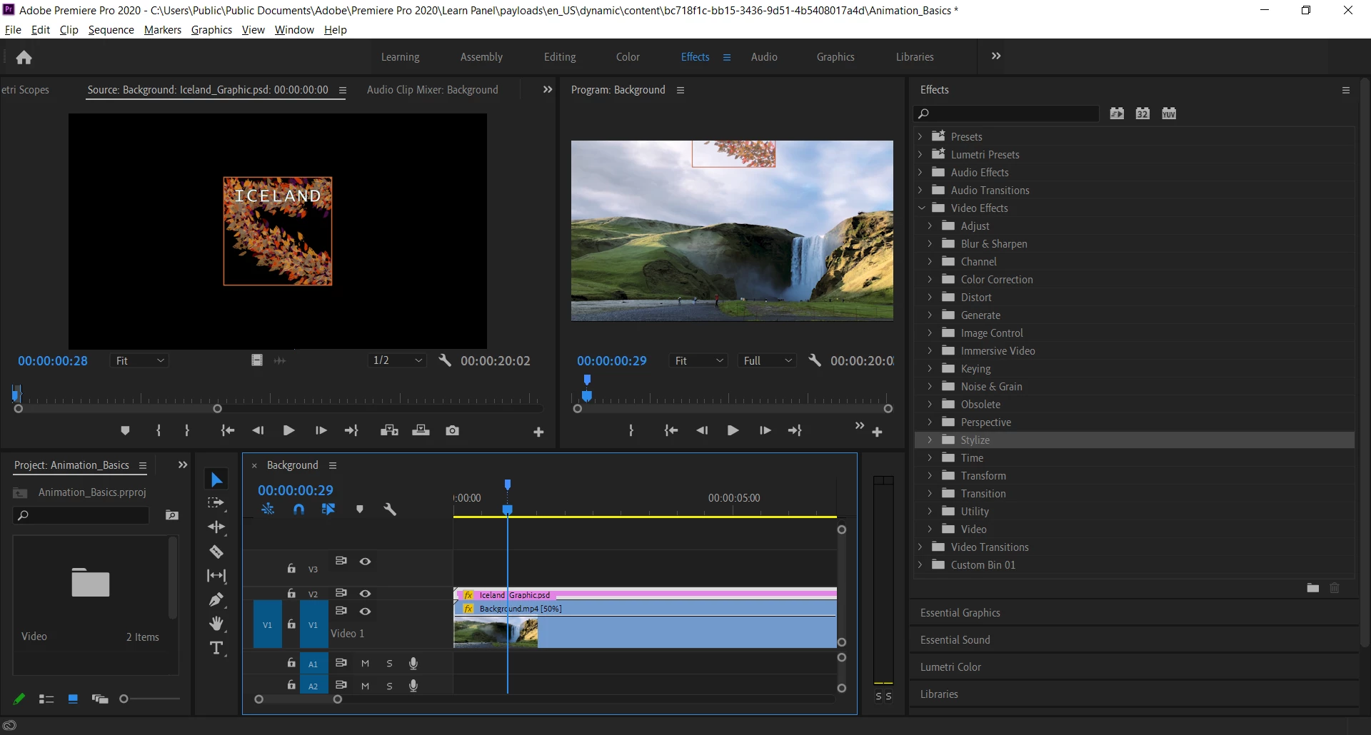Choose the Ripple Edit tool
The image size is (1371, 735).
point(216,527)
